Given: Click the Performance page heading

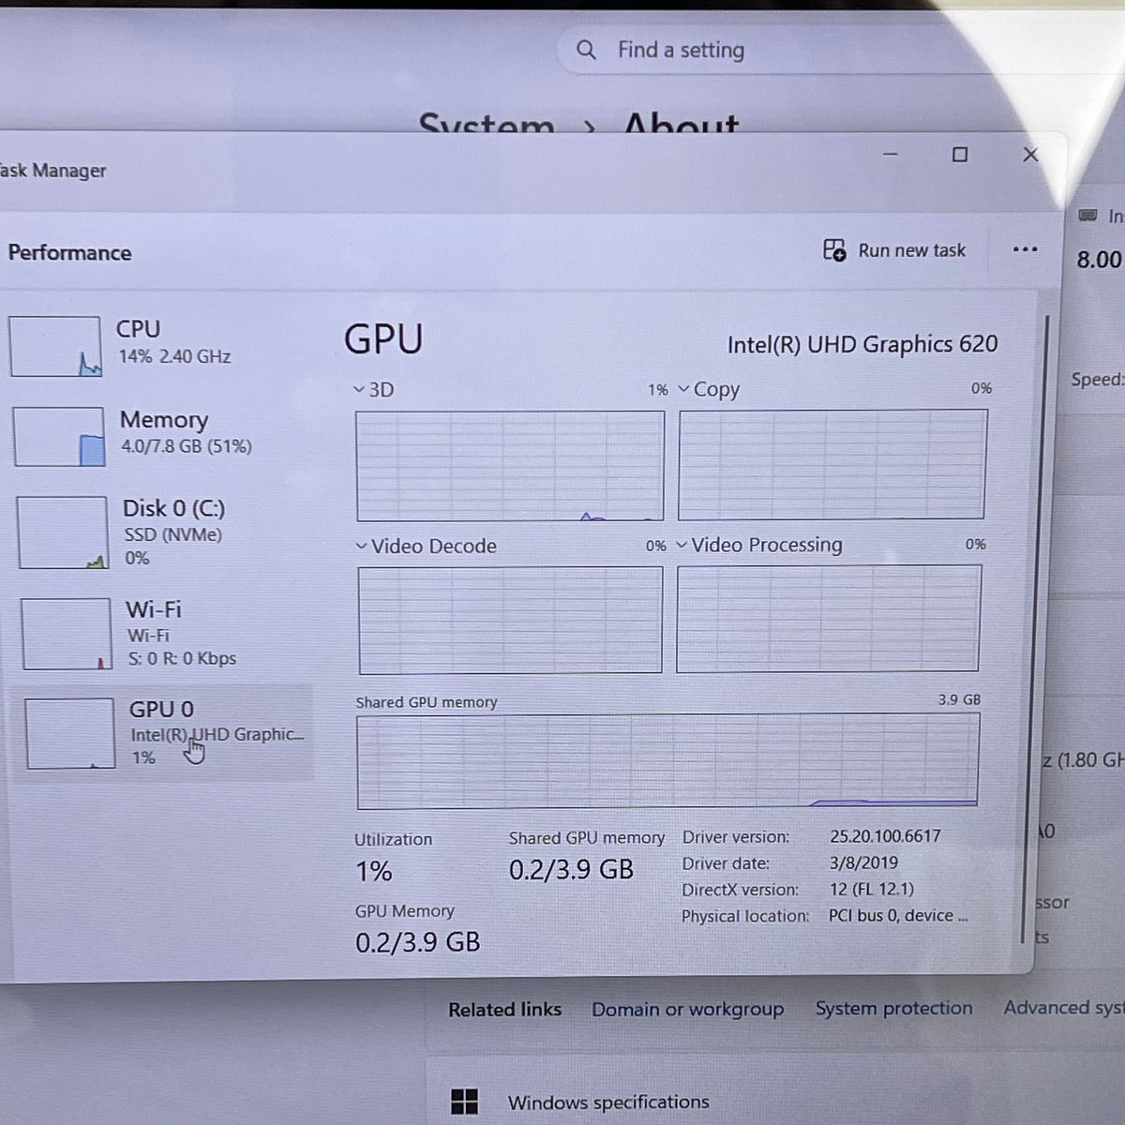Looking at the screenshot, I should click(69, 253).
